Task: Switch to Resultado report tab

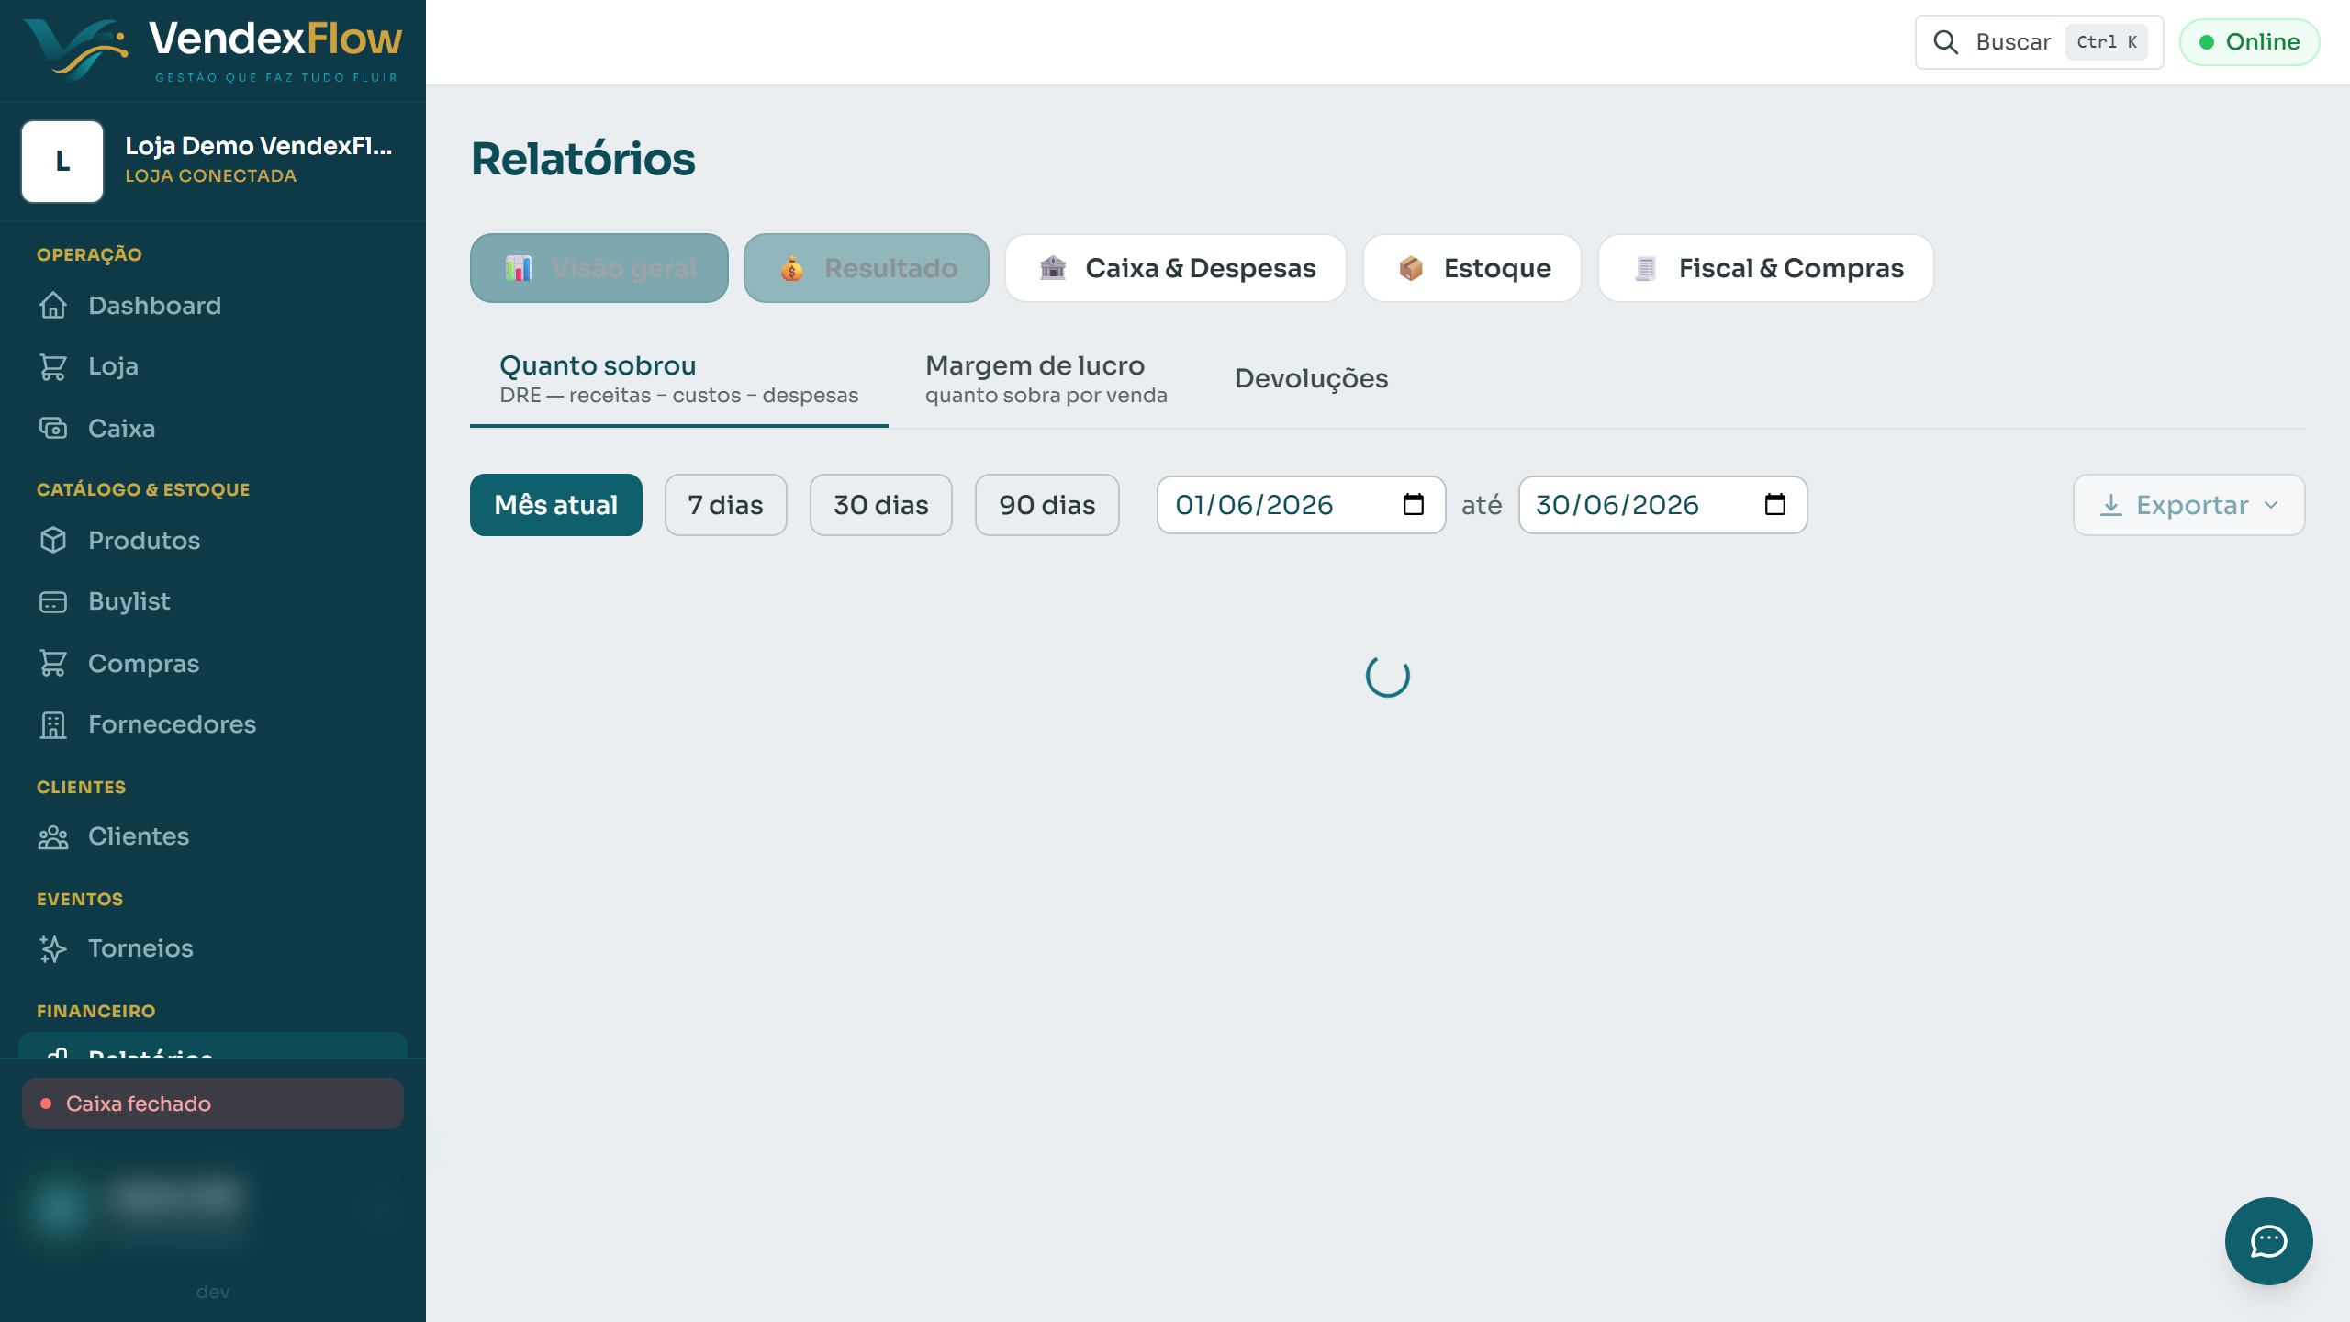Action: (867, 268)
